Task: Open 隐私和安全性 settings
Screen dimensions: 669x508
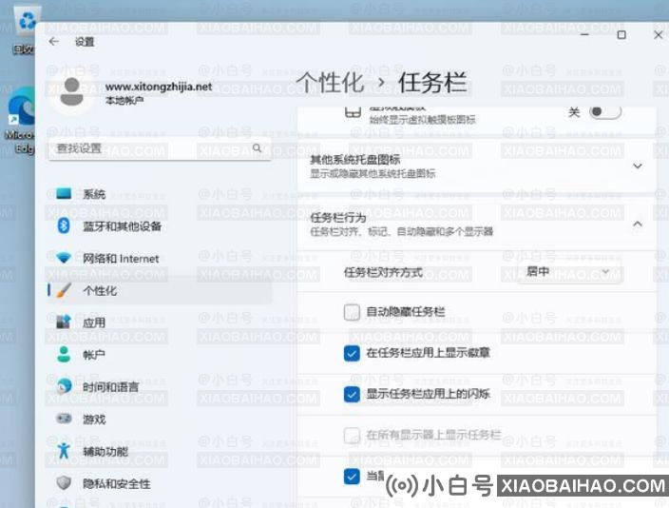Action: point(160,483)
